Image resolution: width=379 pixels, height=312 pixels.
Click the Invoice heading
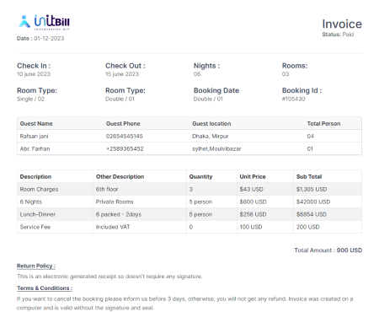(342, 24)
